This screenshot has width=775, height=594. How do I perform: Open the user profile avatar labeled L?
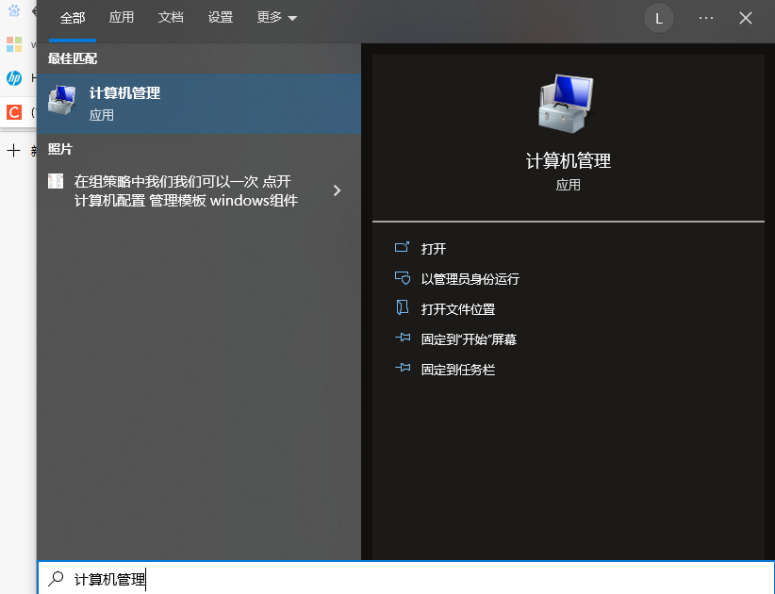pyautogui.click(x=658, y=18)
